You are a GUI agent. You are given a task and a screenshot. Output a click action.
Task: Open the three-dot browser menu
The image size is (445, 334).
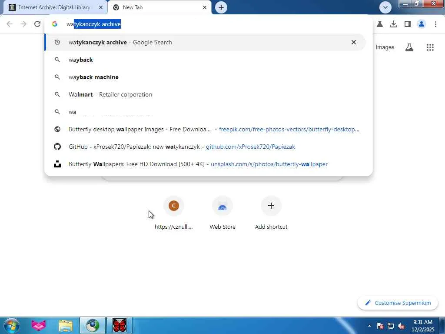435,24
